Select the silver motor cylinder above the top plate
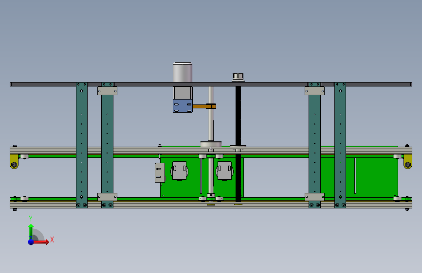Viewport: 422px width, 273px height. coord(183,72)
